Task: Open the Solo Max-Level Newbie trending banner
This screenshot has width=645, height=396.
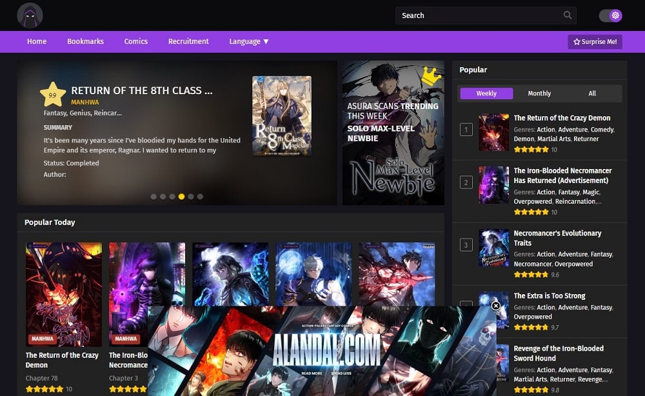Action: click(393, 133)
